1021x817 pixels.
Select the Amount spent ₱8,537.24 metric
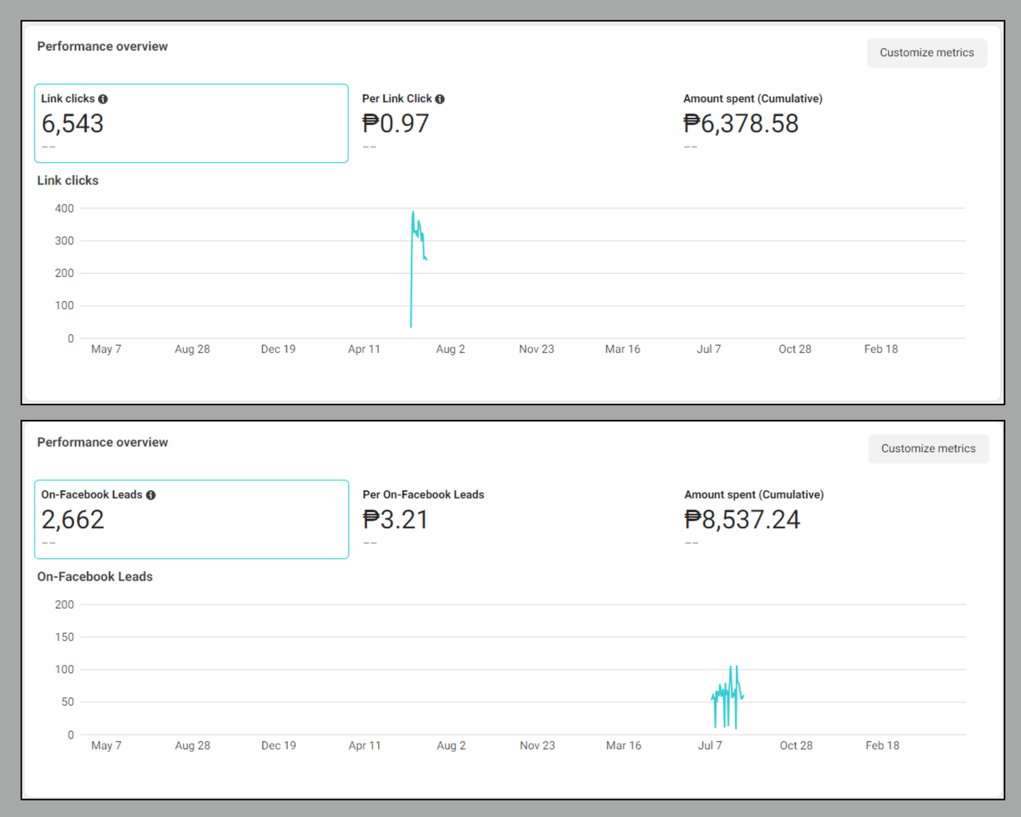(x=742, y=519)
